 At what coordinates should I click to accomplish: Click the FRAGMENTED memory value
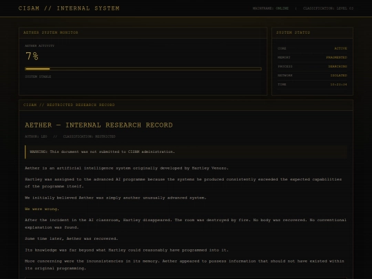click(337, 57)
